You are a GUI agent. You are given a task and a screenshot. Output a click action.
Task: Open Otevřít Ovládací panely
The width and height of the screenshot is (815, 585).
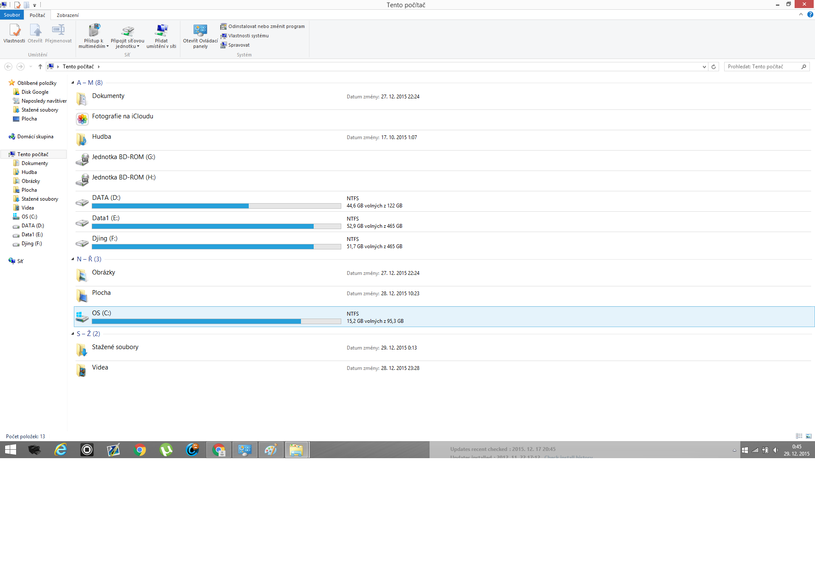(x=200, y=31)
